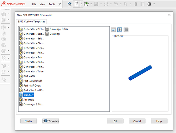Click the Select cursor icon
The height and width of the screenshot is (133, 176).
coord(126,4)
